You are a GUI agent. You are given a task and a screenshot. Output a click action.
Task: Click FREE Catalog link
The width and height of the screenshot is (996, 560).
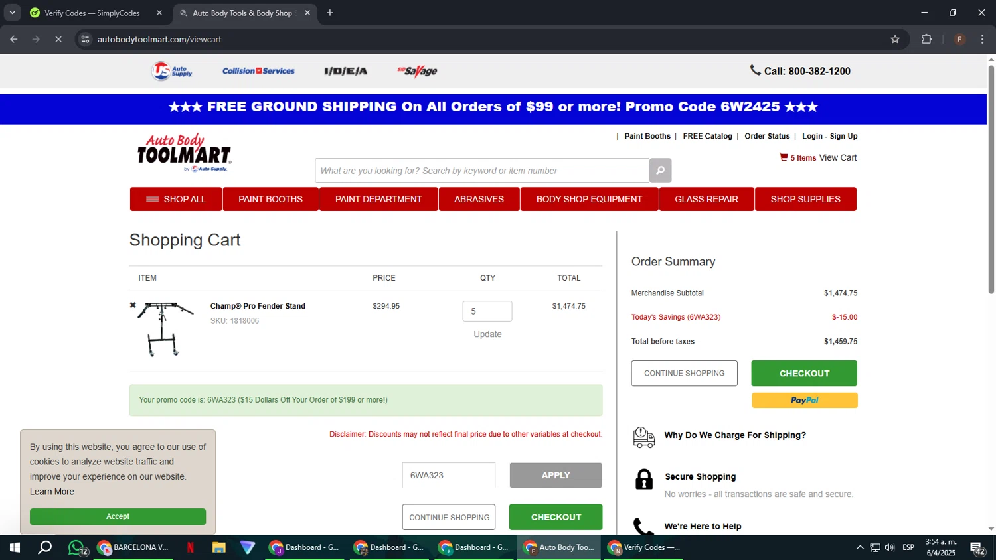coord(707,136)
